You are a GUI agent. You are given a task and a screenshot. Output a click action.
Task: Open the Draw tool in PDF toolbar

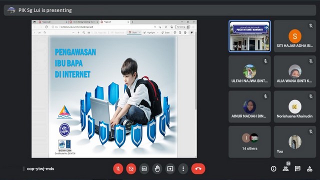click(x=133, y=32)
